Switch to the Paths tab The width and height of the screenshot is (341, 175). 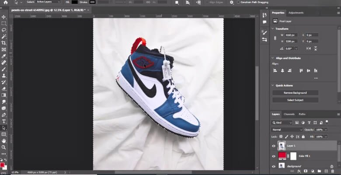[302, 114]
